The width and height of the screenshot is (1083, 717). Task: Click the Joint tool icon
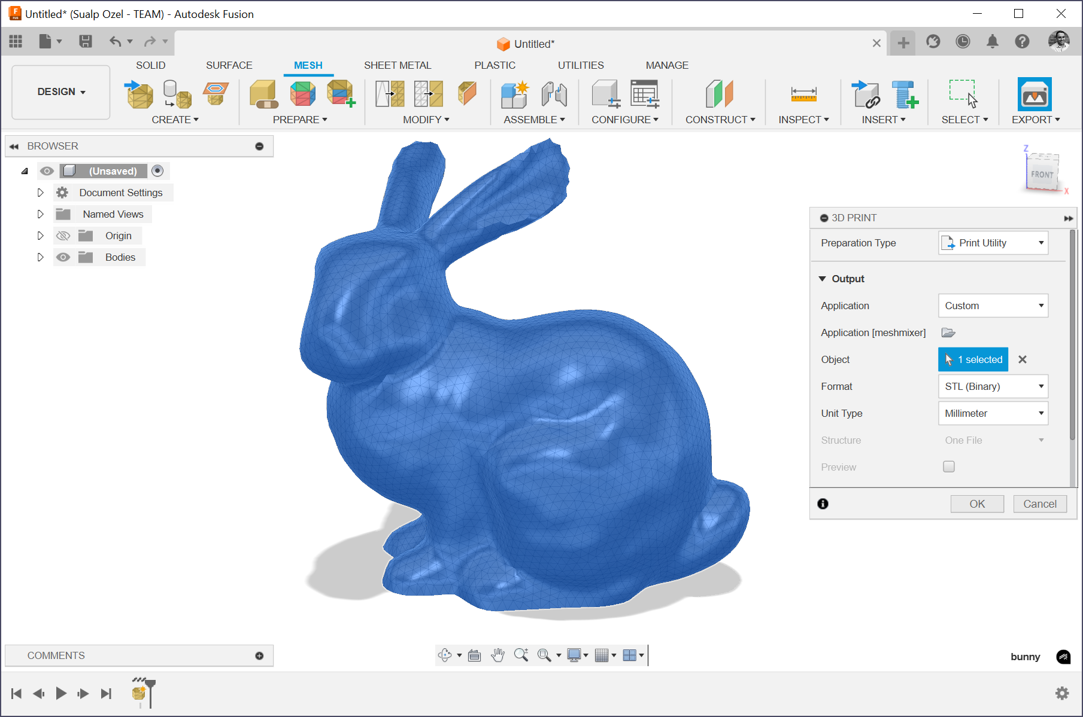[554, 94]
